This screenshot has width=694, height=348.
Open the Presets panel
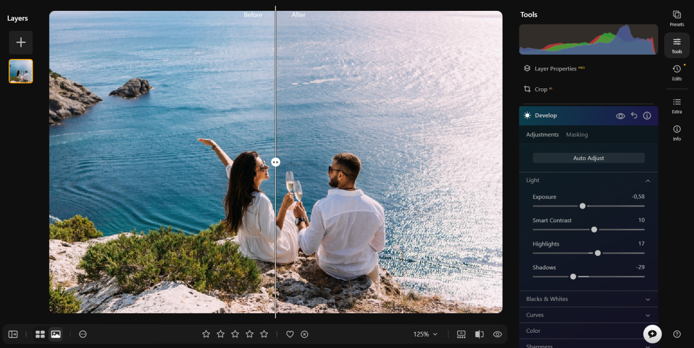[677, 18]
